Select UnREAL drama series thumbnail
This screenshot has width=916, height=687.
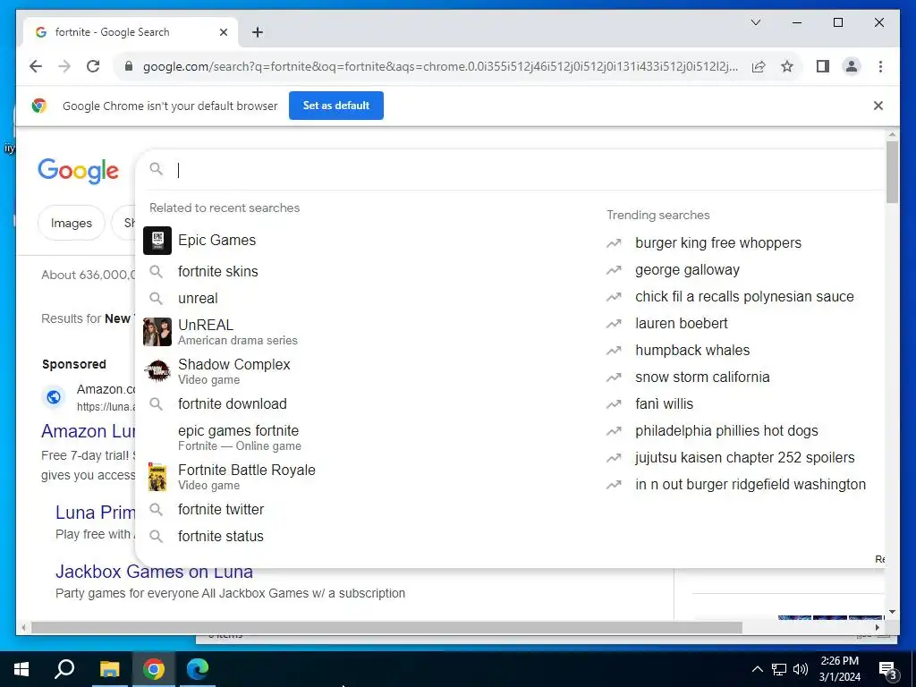coord(157,332)
